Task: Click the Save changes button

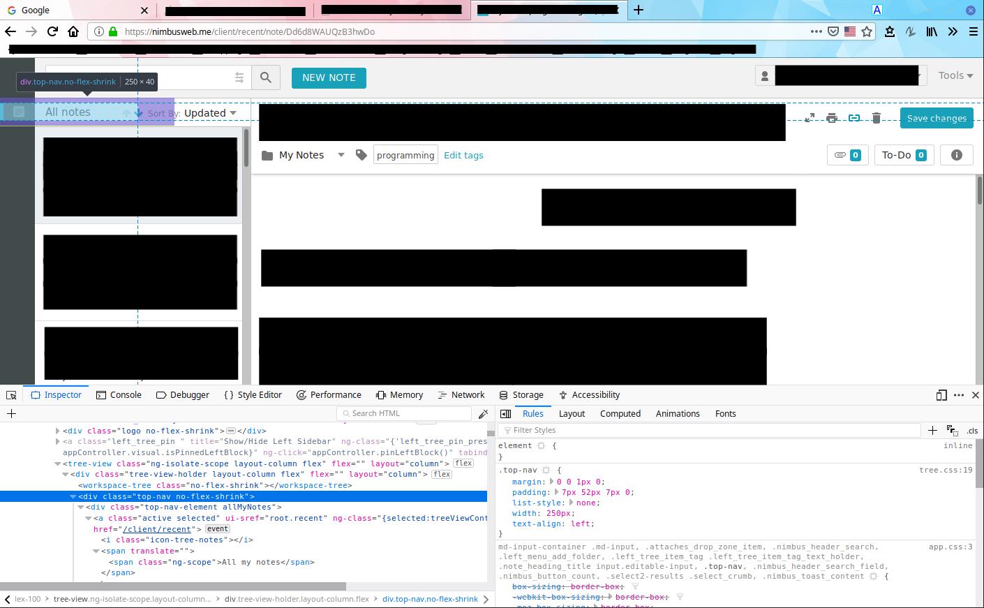Action: (937, 118)
